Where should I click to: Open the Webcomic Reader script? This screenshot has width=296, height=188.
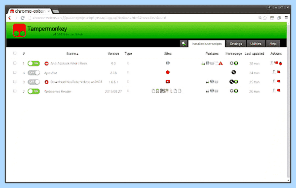coord(58,92)
